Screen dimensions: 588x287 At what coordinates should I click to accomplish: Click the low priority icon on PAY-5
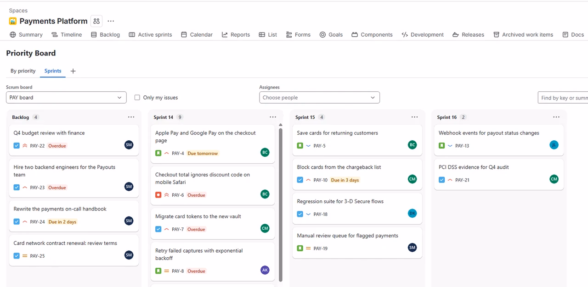[308, 146]
